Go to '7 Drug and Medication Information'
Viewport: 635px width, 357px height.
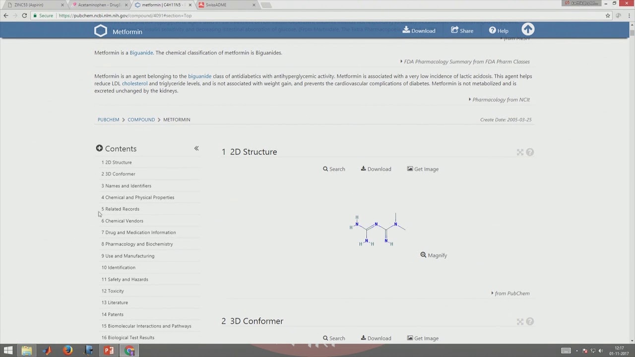click(138, 233)
